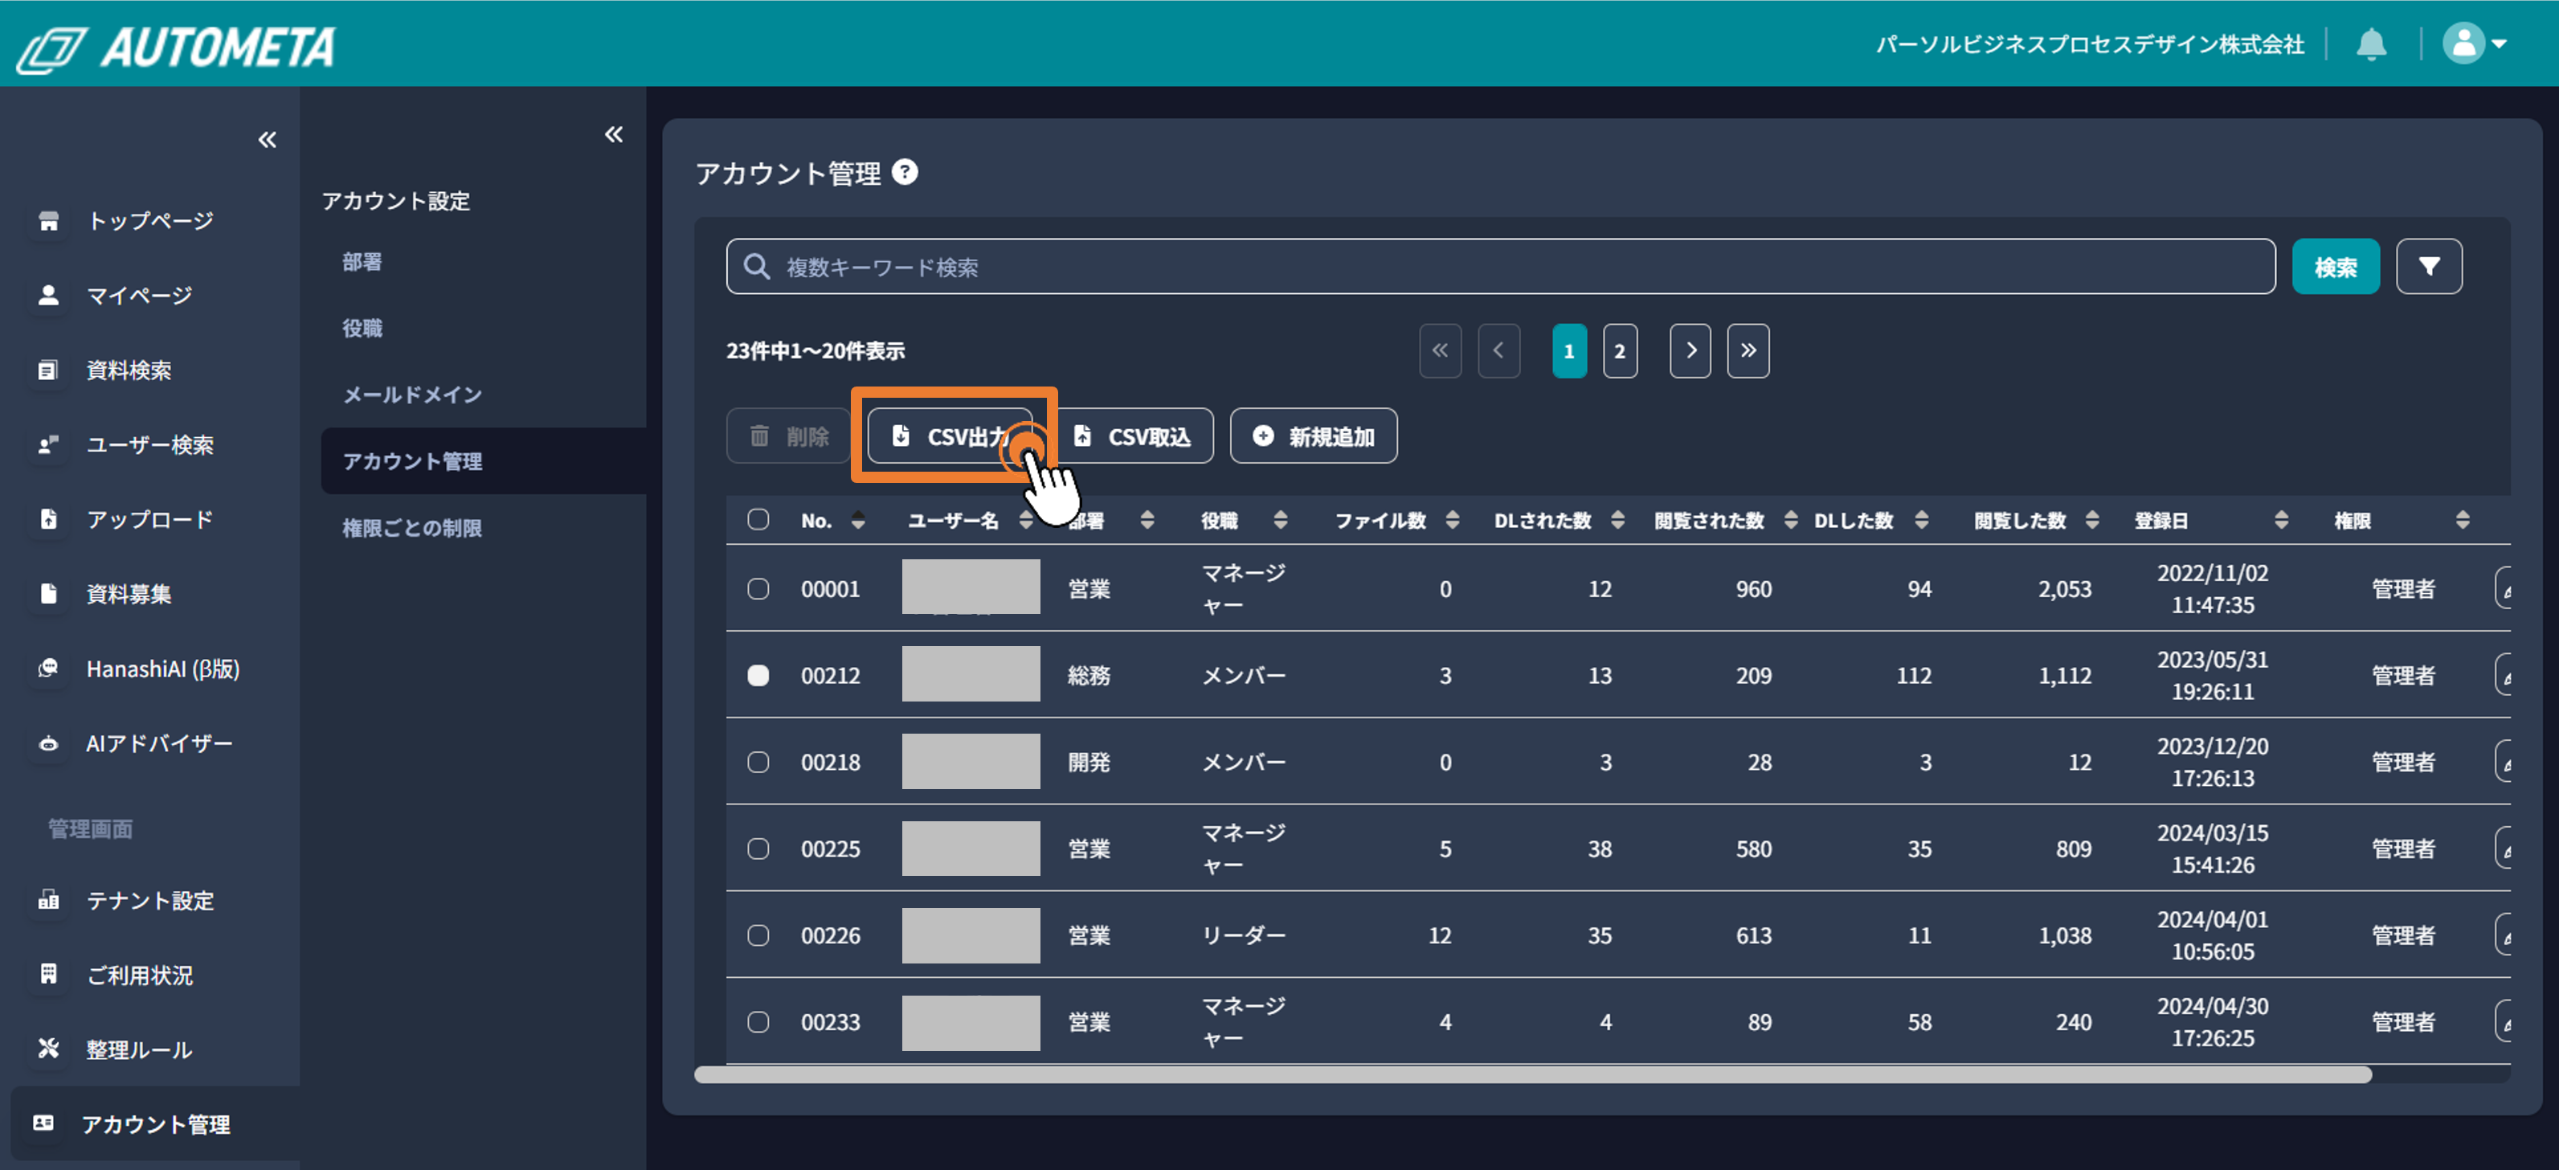The image size is (2559, 1170).
Task: Open ユーザー検索 in sidebar
Action: click(x=150, y=444)
